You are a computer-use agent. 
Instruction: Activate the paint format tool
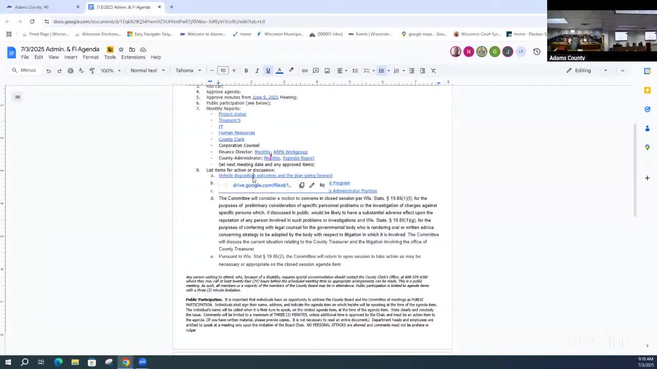pos(92,71)
